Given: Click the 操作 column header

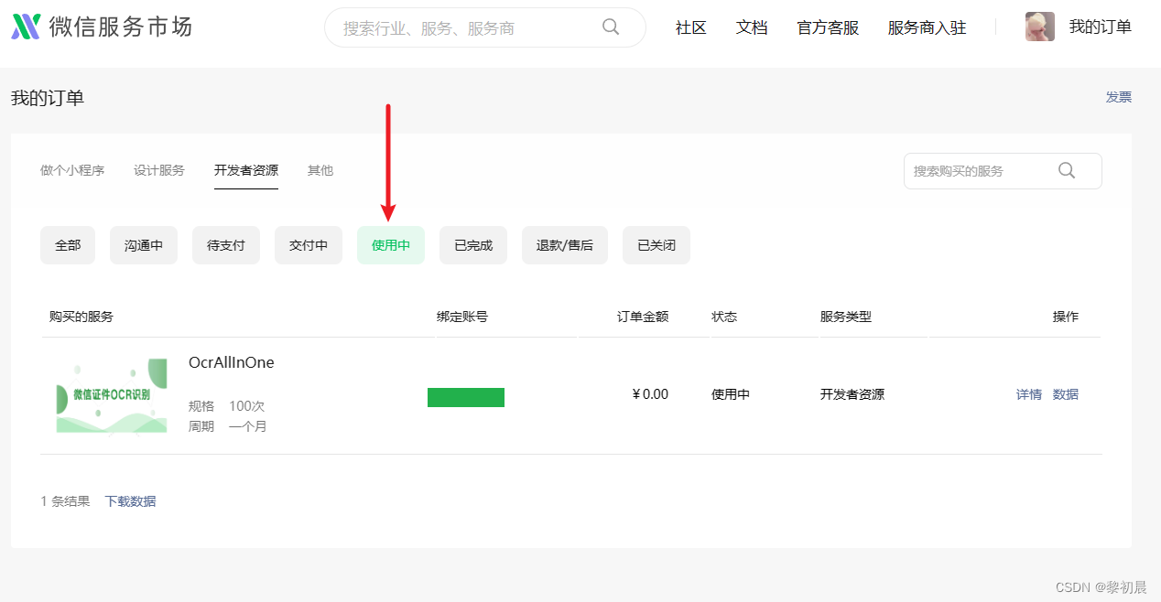Looking at the screenshot, I should click(x=1066, y=317).
